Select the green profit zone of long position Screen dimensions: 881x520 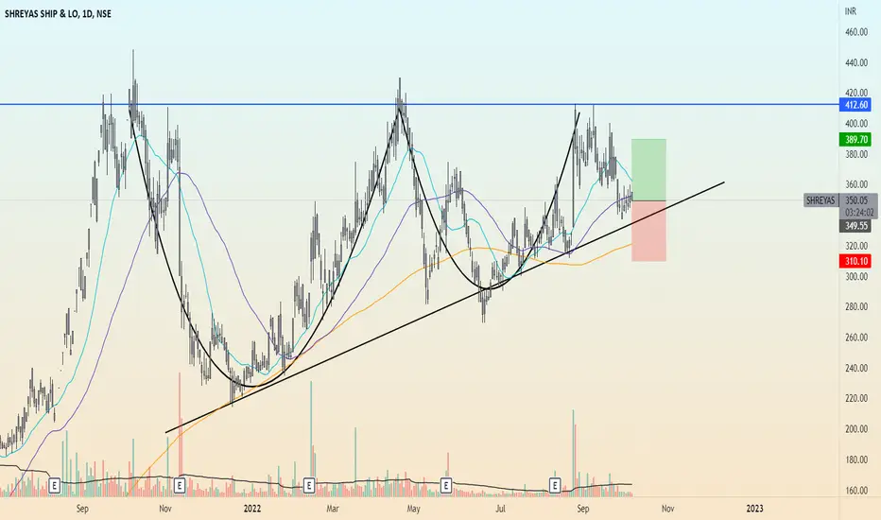click(649, 170)
